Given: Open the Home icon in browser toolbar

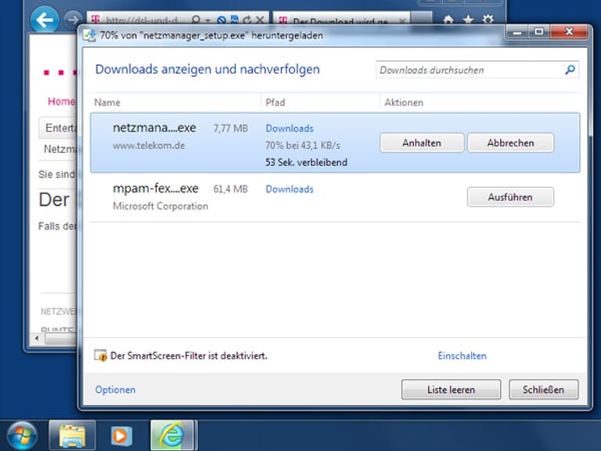Looking at the screenshot, I should [448, 20].
